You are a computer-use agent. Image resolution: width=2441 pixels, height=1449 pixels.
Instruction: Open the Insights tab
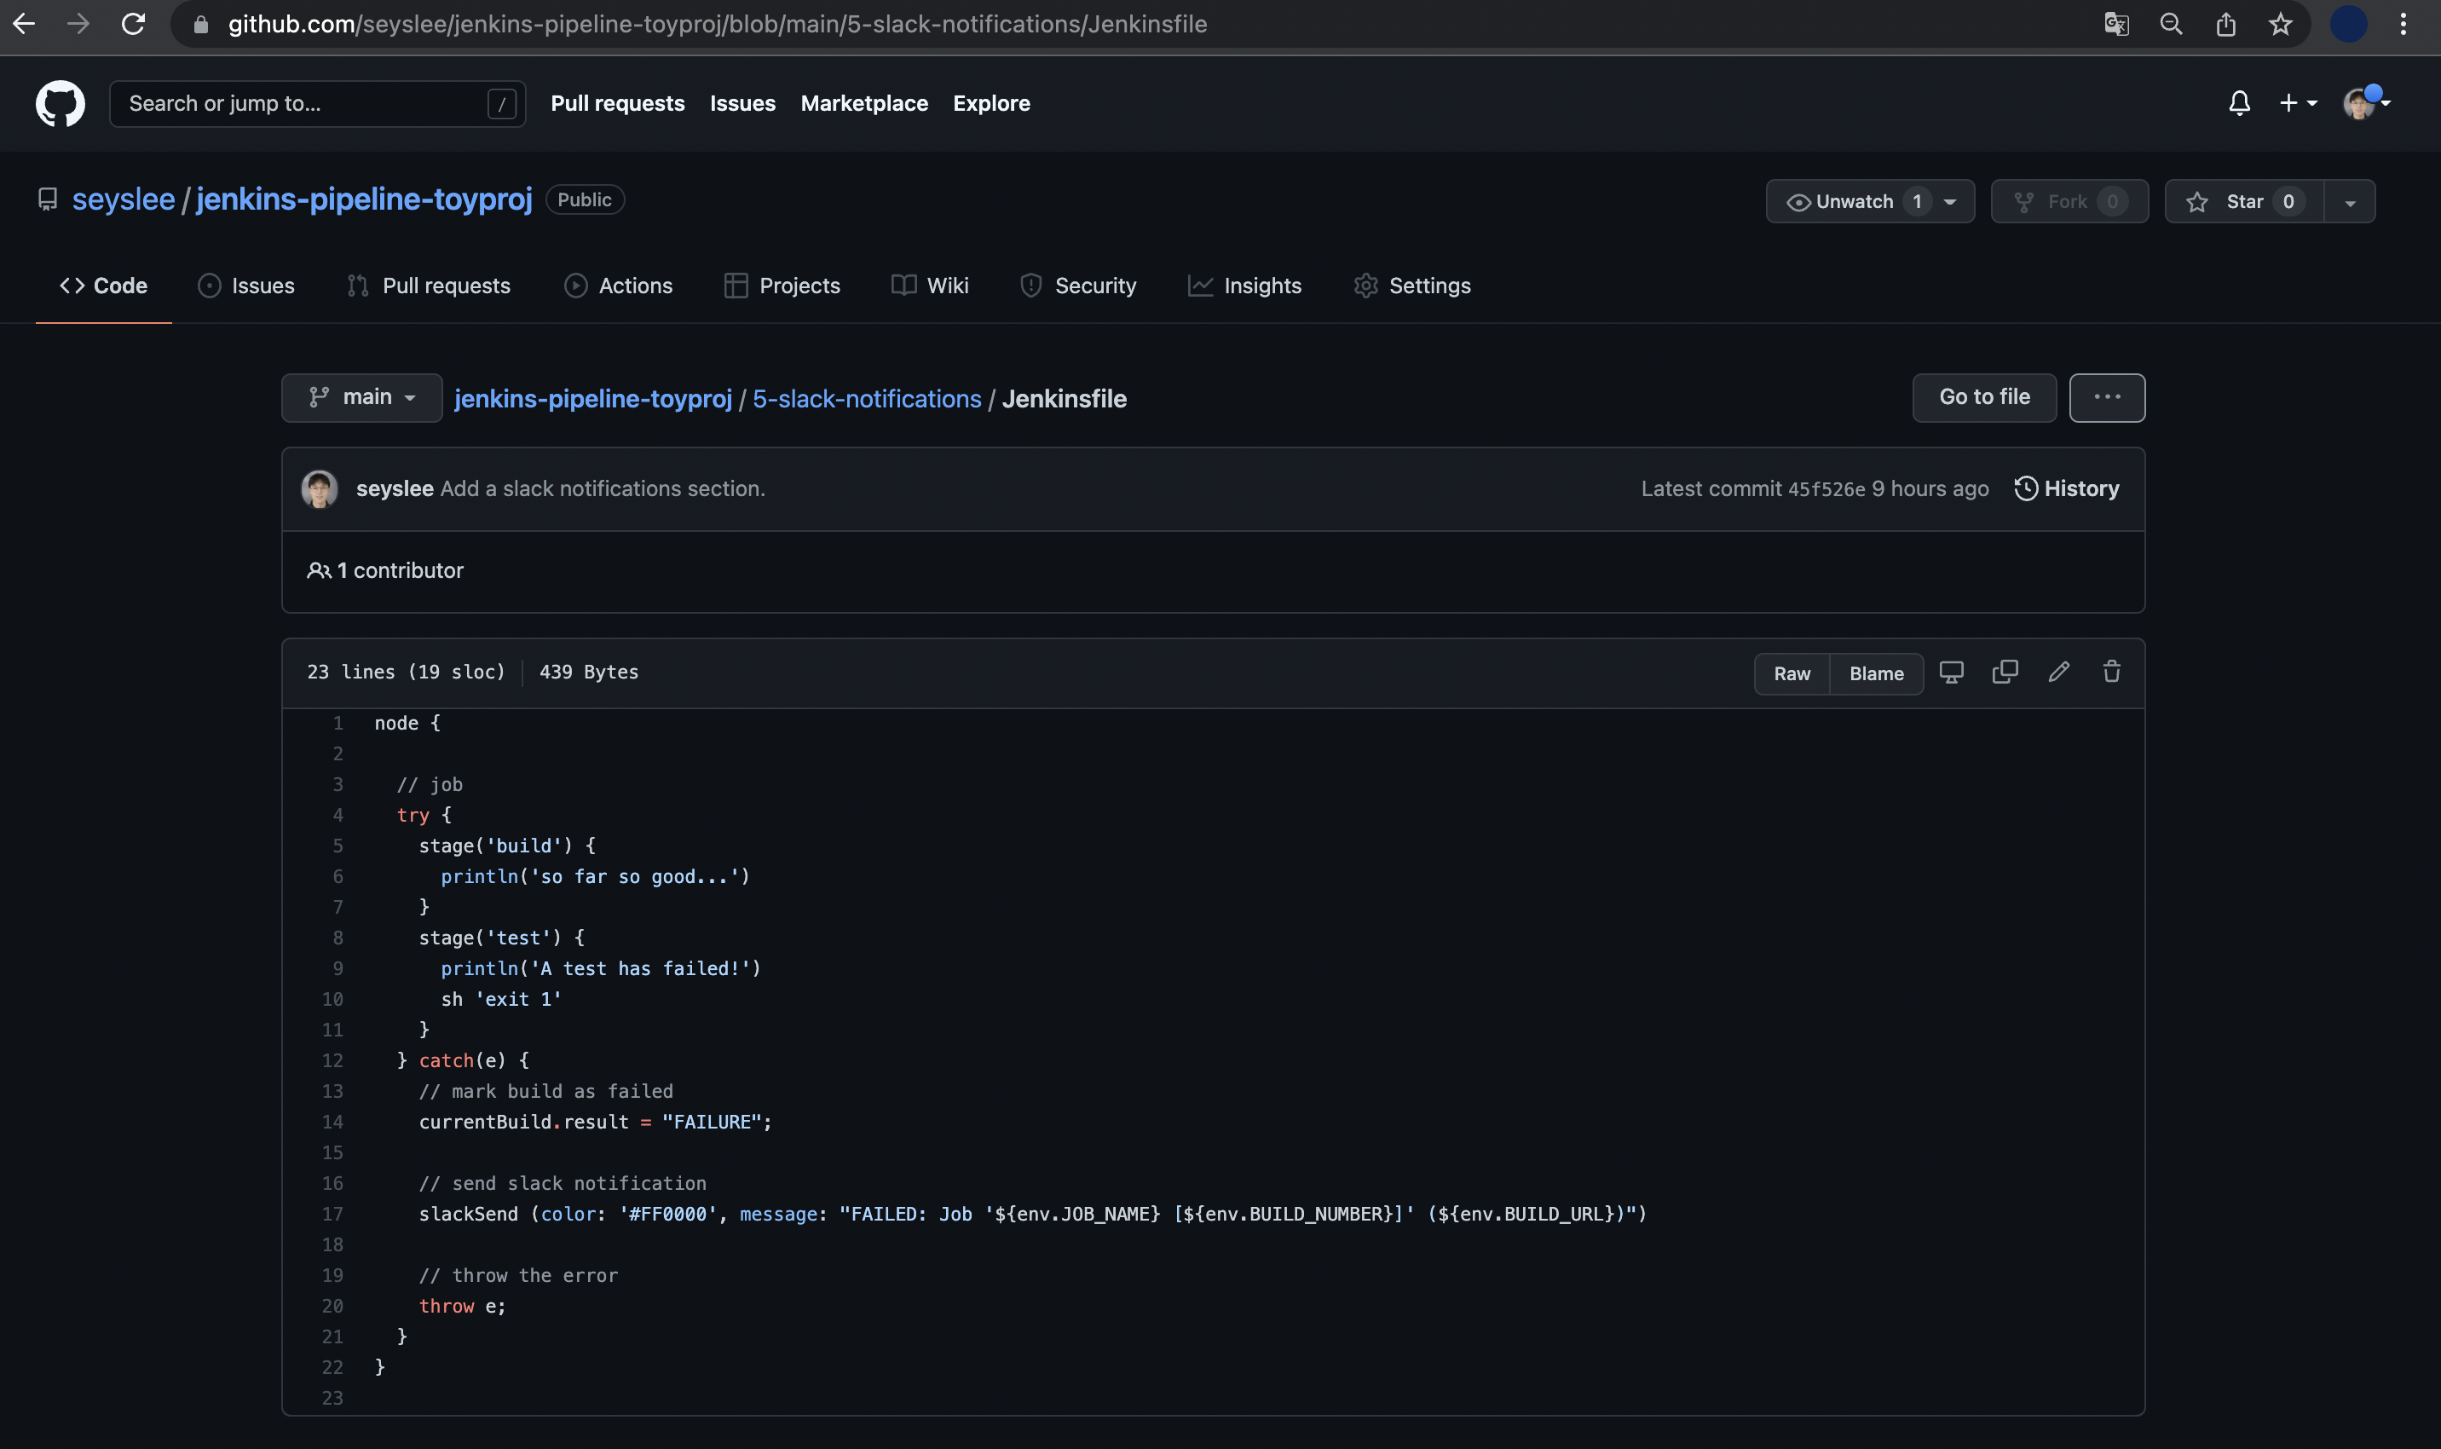click(x=1244, y=286)
